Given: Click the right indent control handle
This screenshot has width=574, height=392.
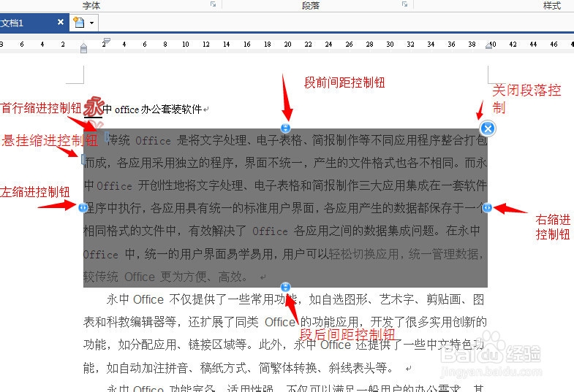Looking at the screenshot, I should [487, 208].
